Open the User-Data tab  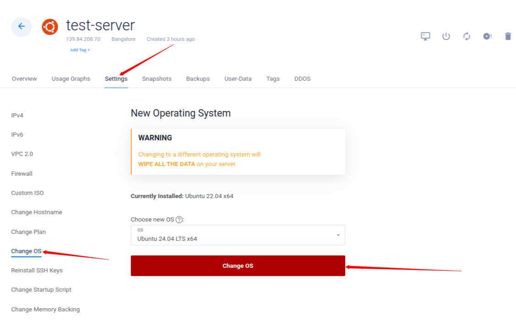click(x=238, y=79)
